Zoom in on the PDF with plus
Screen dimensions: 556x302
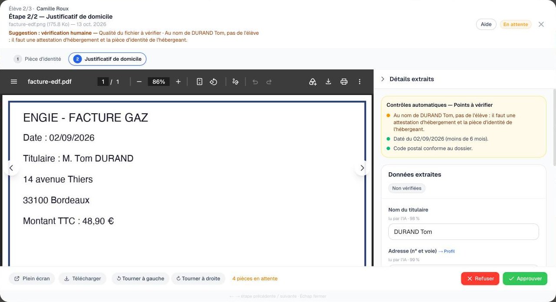tap(178, 82)
